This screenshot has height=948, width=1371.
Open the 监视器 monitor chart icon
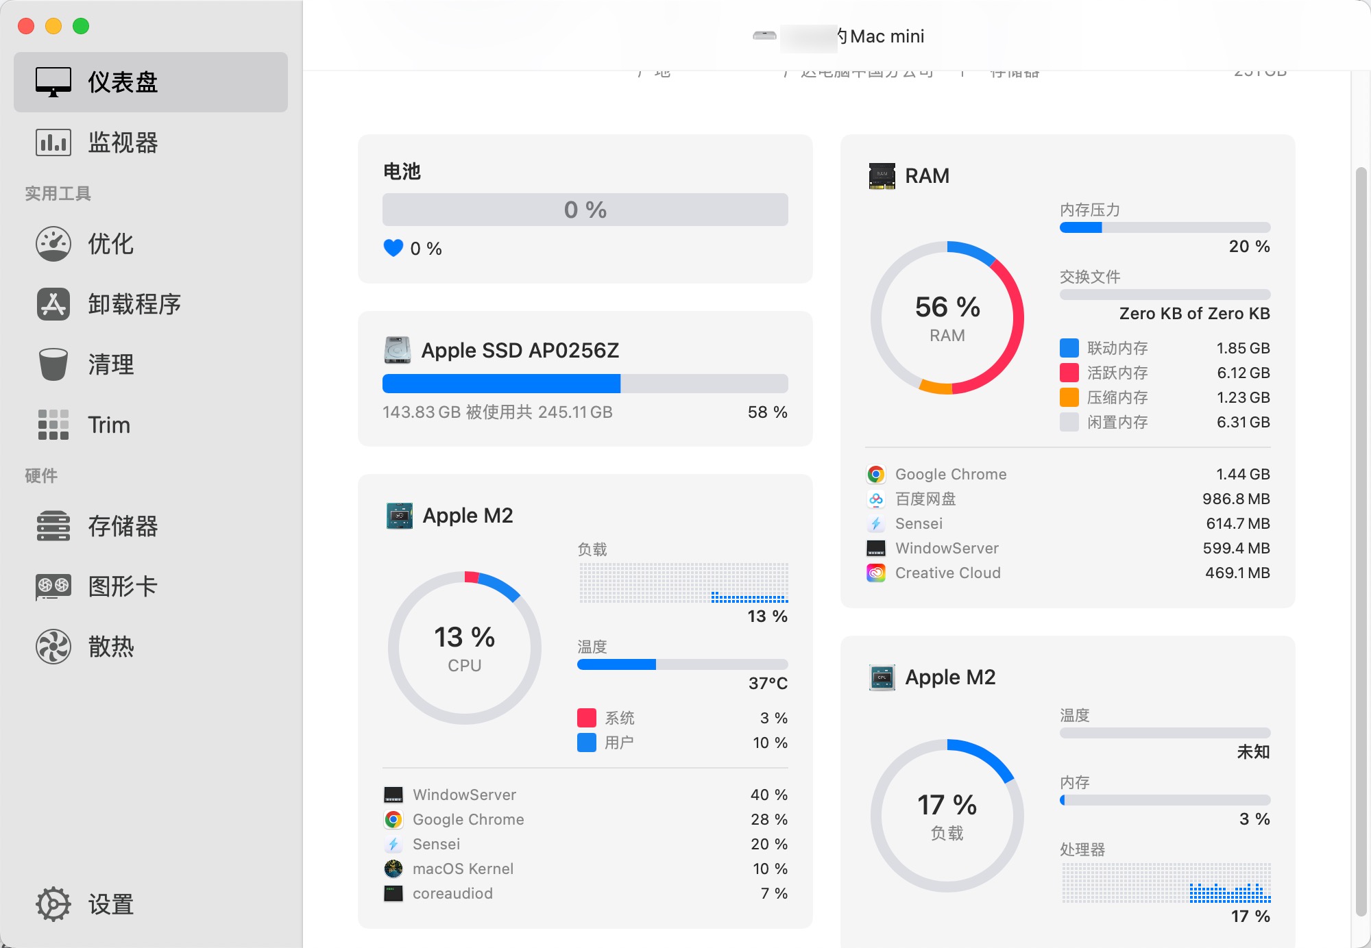point(53,142)
